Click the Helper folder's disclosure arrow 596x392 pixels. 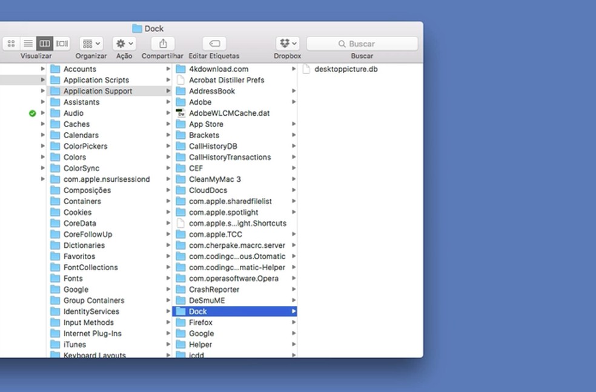coord(293,345)
